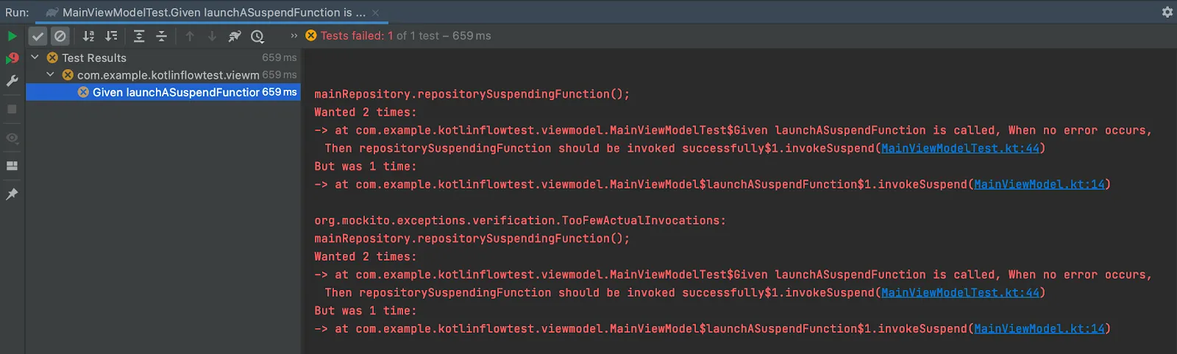
Task: Pin the Run tab with the pin icon
Action: [x=12, y=194]
